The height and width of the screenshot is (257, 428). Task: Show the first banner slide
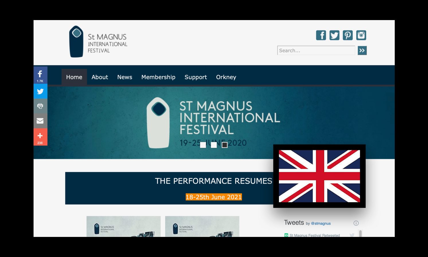pos(203,145)
